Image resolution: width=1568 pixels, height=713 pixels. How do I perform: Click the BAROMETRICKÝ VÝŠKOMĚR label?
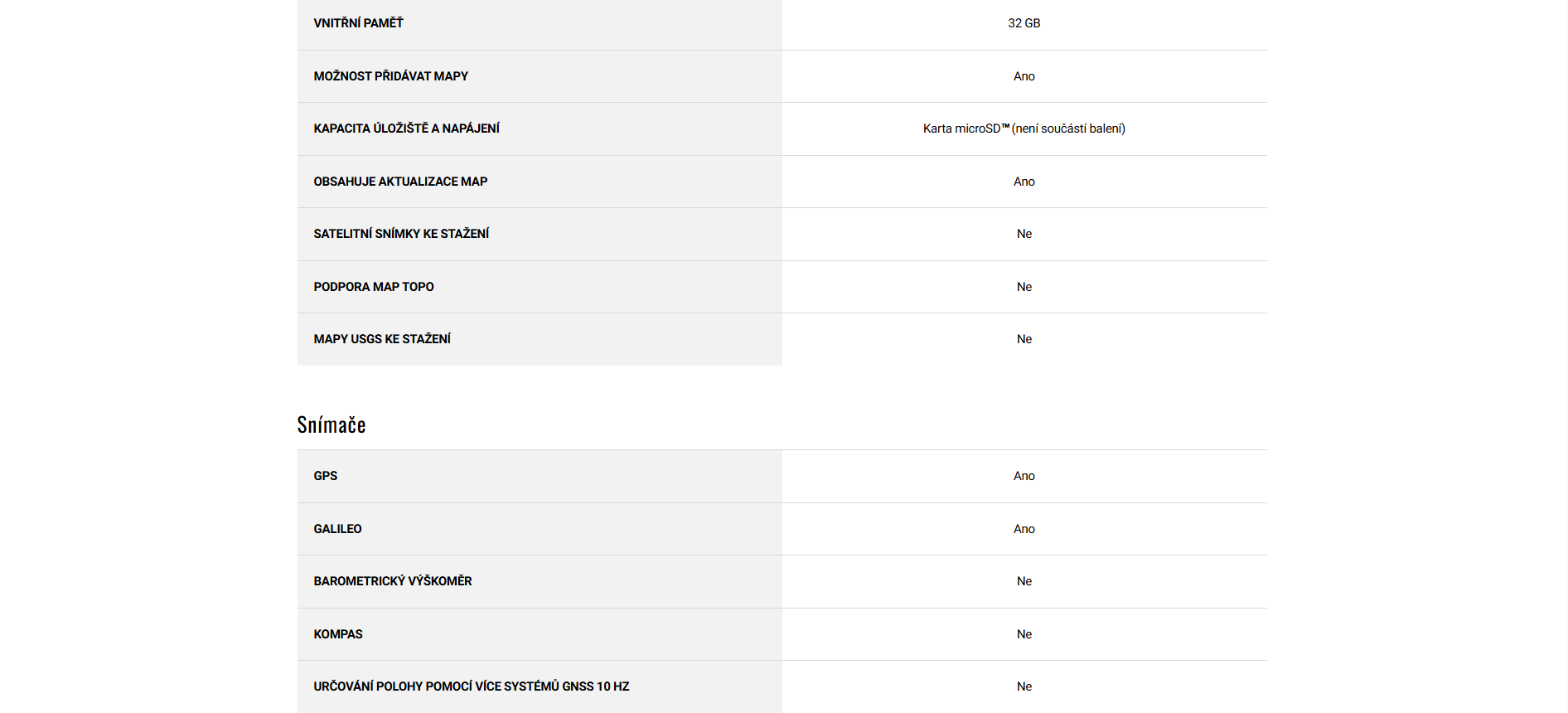(393, 581)
